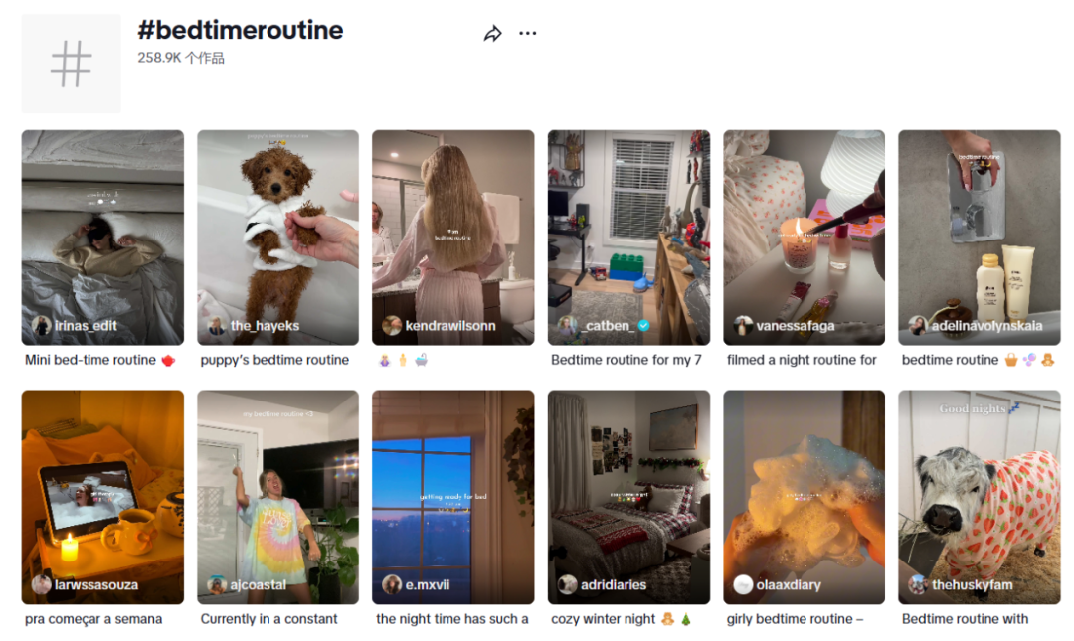This screenshot has height=641, width=1074.
Task: Play the cow in strawberry pajamas video
Action: (980, 497)
